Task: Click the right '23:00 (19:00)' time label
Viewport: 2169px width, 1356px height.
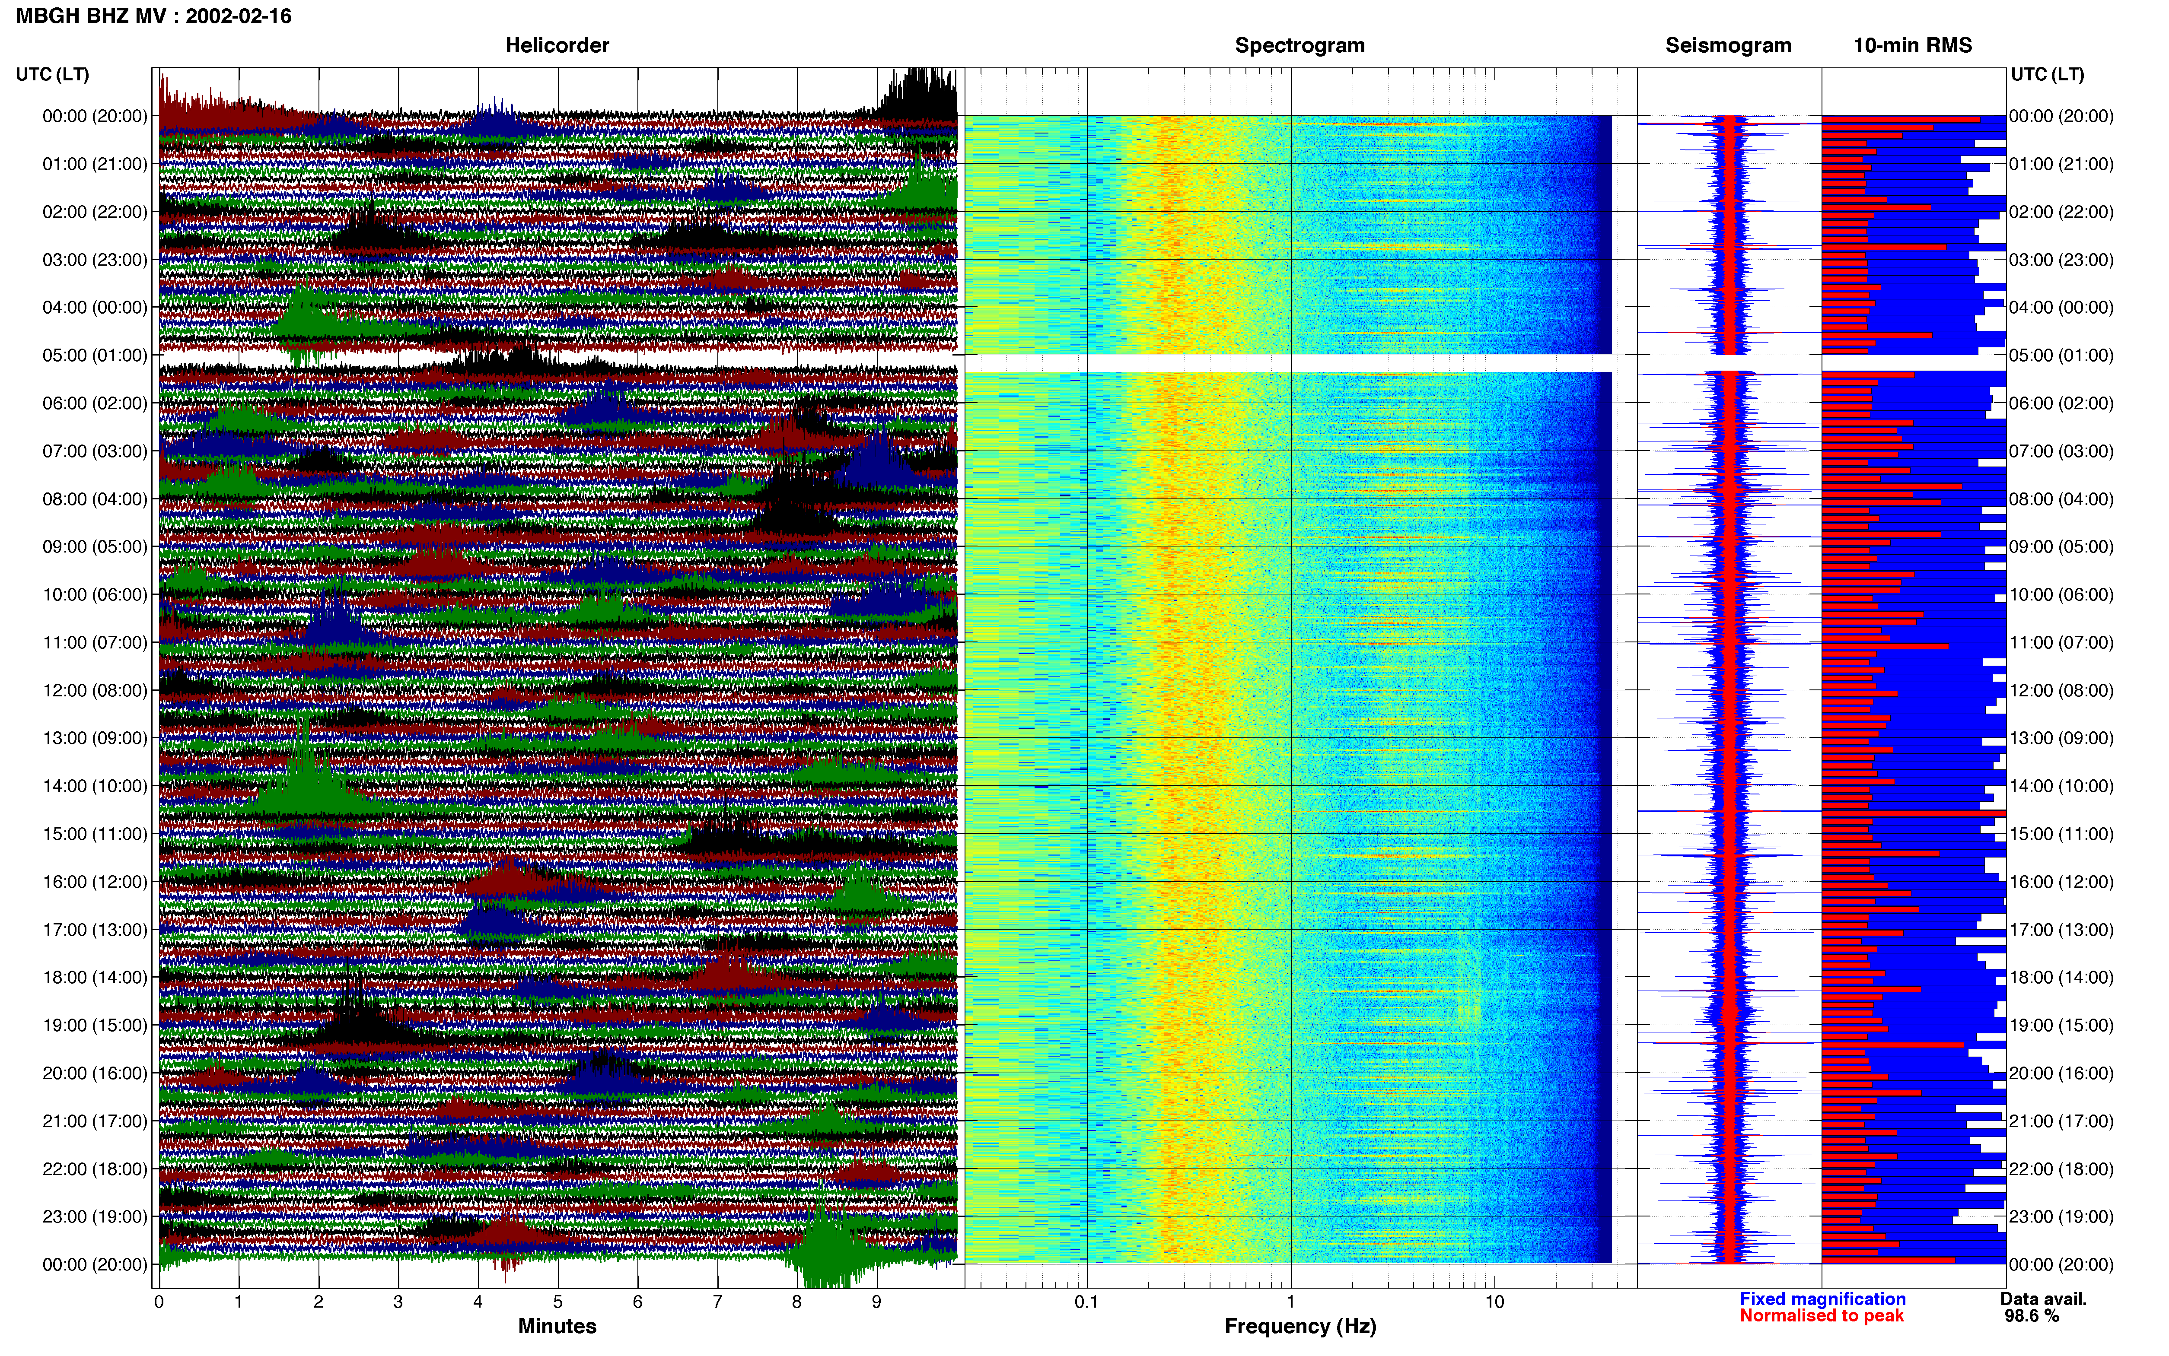Action: [x=2061, y=1216]
